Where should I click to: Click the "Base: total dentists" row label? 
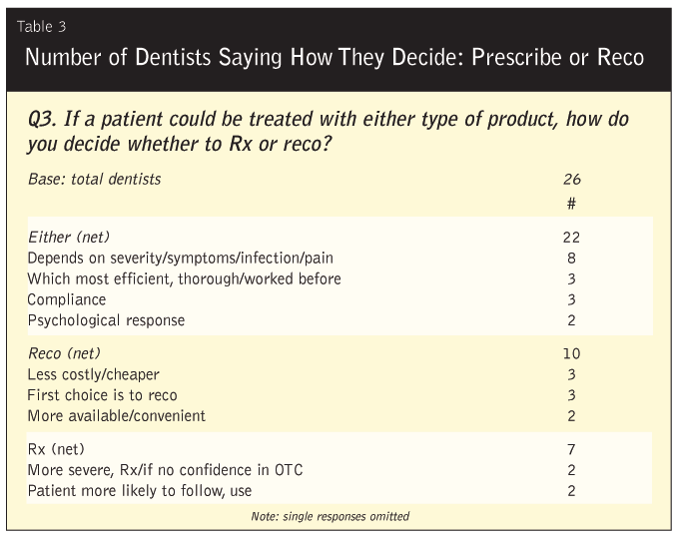tap(94, 180)
